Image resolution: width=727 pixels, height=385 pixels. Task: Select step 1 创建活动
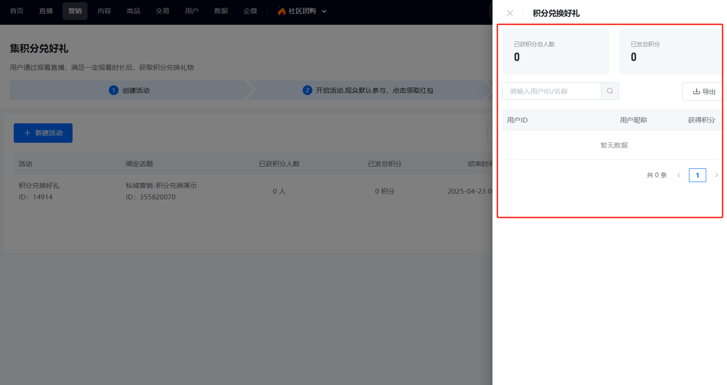click(129, 90)
